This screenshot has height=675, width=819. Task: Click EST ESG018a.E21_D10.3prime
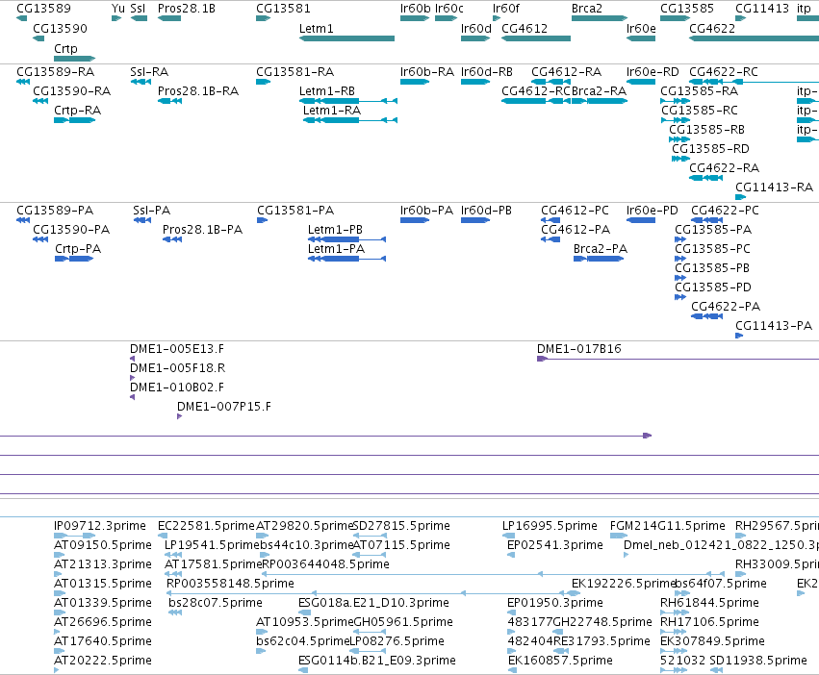(x=373, y=603)
